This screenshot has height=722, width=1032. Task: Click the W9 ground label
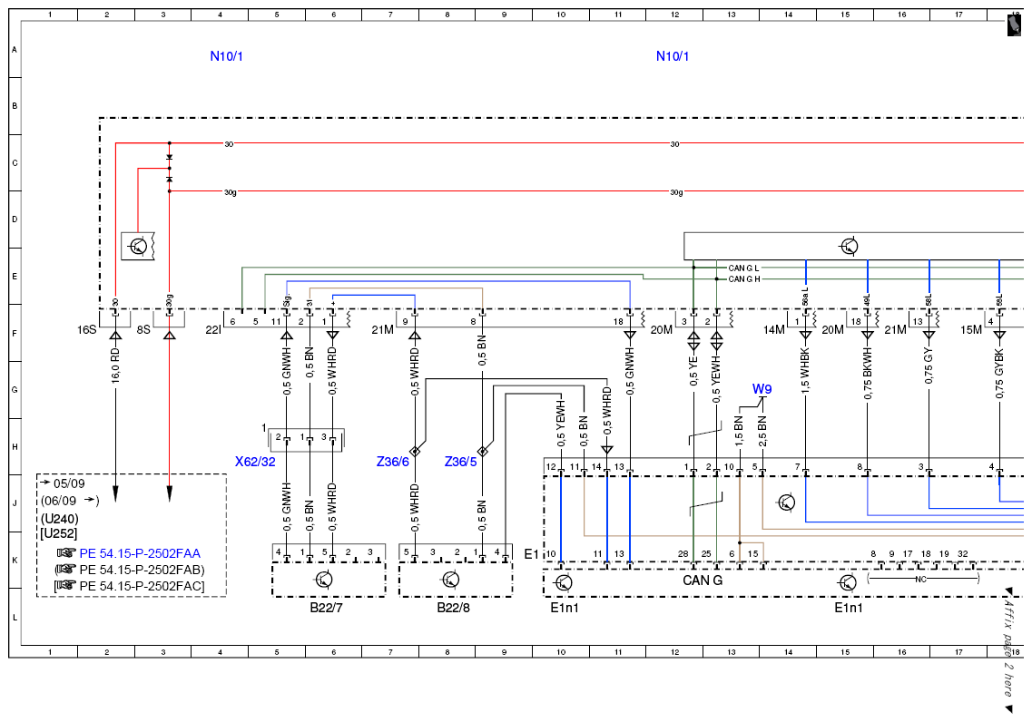[762, 388]
